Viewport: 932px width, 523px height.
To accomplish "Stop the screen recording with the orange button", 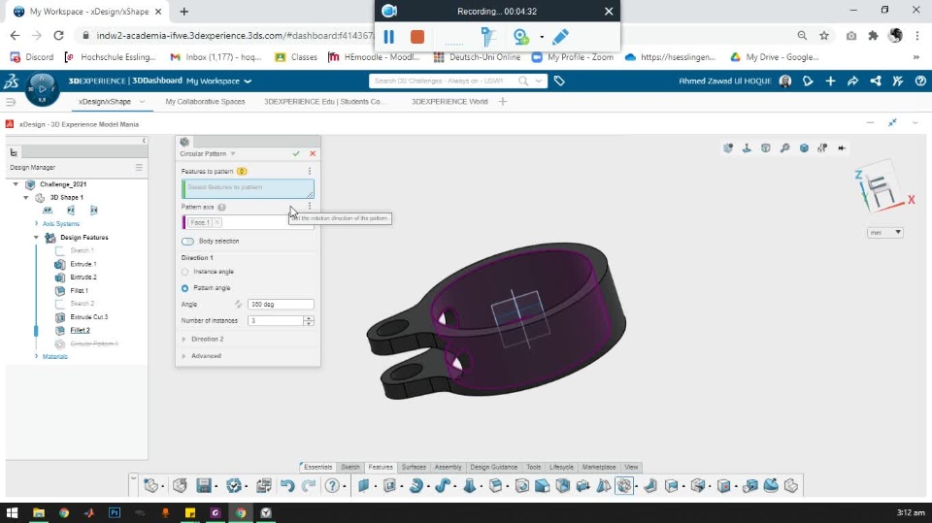I will click(x=417, y=37).
